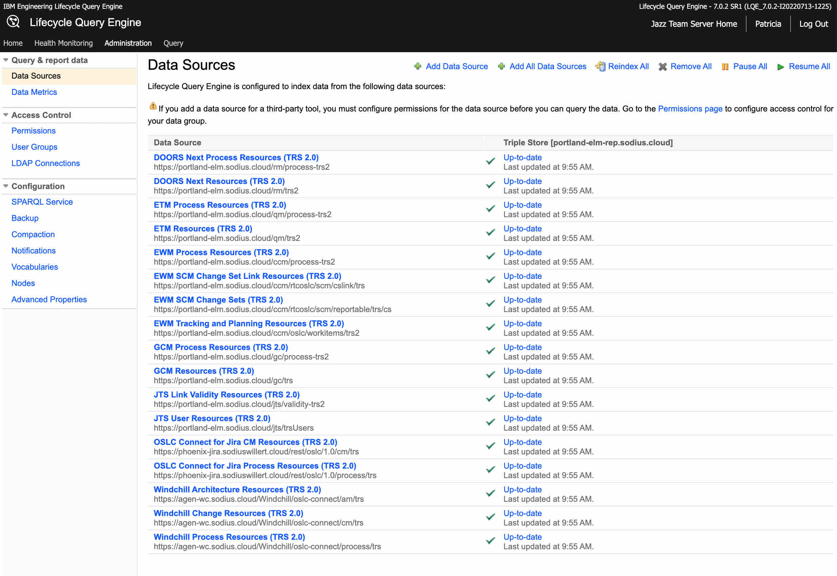Click the green check for EWM SCM Change Set Link Resources
Image resolution: width=837 pixels, height=576 pixels.
click(x=490, y=280)
